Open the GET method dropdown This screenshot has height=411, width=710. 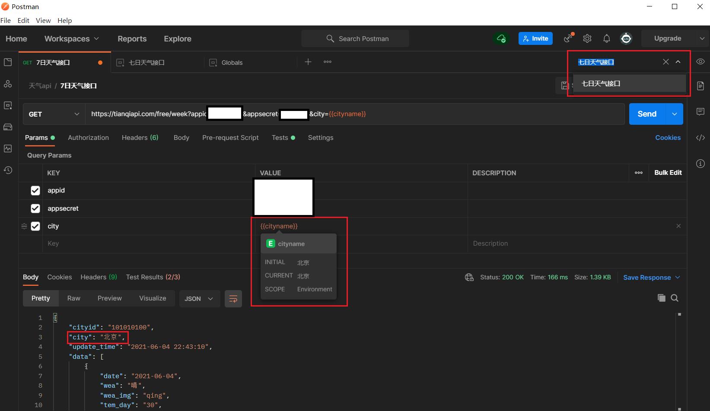click(54, 114)
